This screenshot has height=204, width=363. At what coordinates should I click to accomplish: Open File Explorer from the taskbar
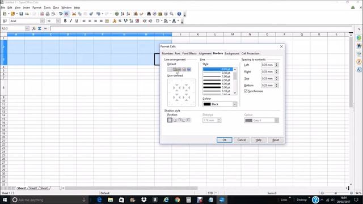pos(111,199)
